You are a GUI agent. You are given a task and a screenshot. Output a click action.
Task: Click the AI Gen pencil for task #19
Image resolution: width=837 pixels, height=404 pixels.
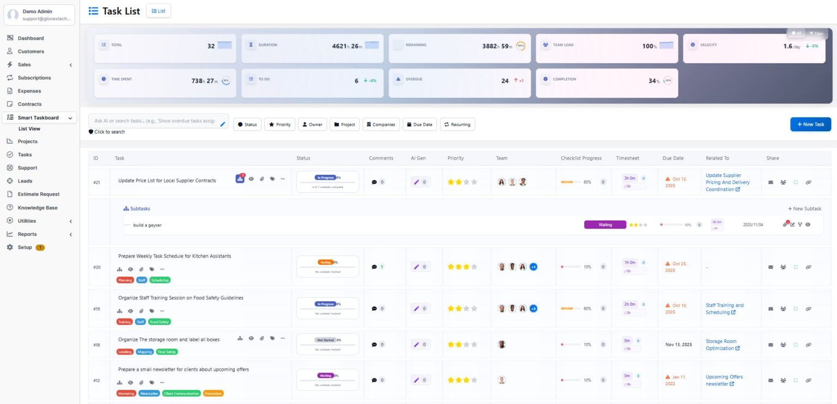(416, 308)
